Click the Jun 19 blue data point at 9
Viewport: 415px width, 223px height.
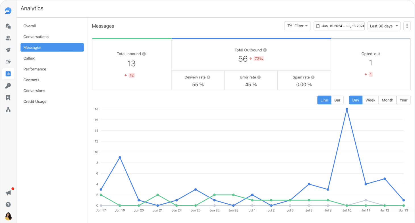[x=120, y=157]
